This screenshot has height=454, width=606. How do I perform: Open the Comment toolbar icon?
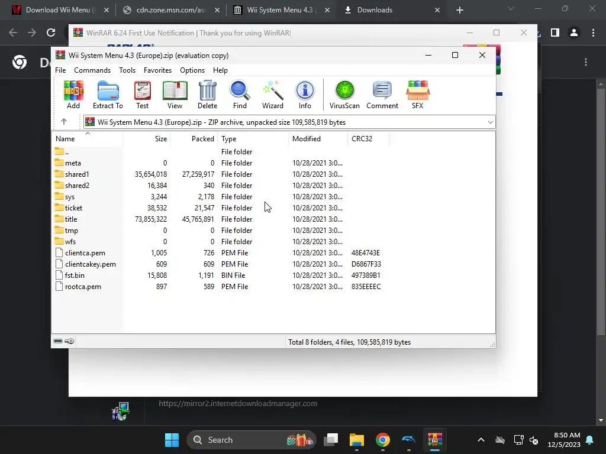(382, 95)
